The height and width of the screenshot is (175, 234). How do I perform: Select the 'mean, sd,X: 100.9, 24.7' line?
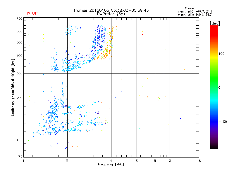[x=195, y=15]
